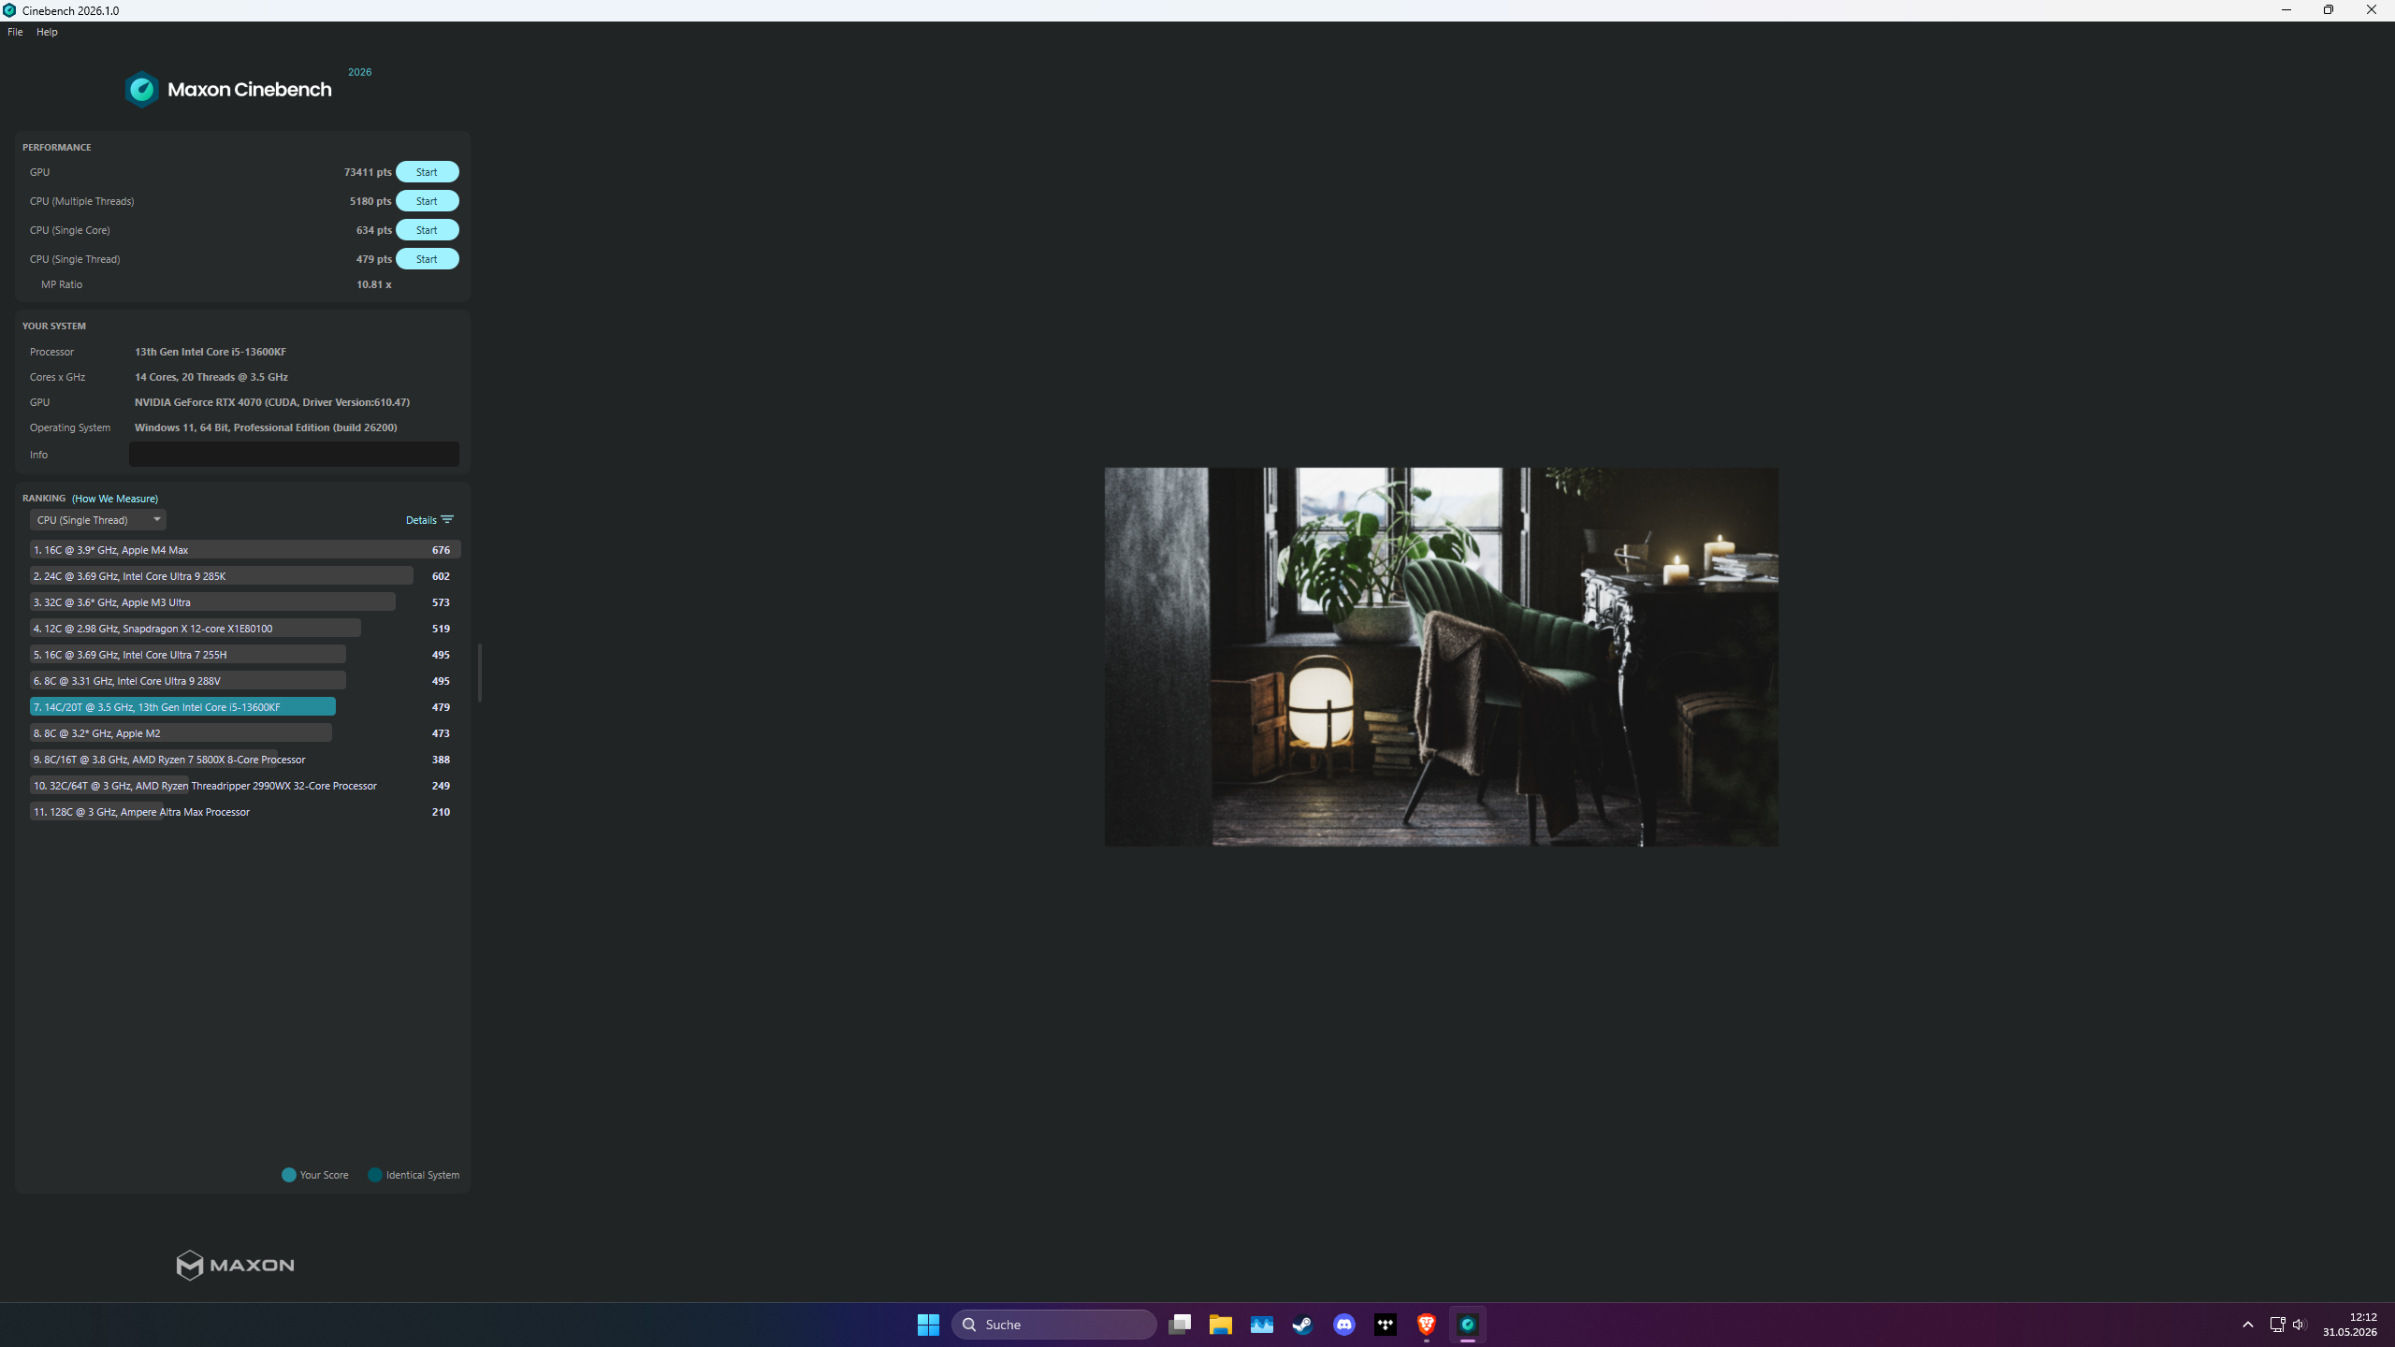Click the MP Ratio value 10.81 x
The image size is (2395, 1347).
coord(374,284)
